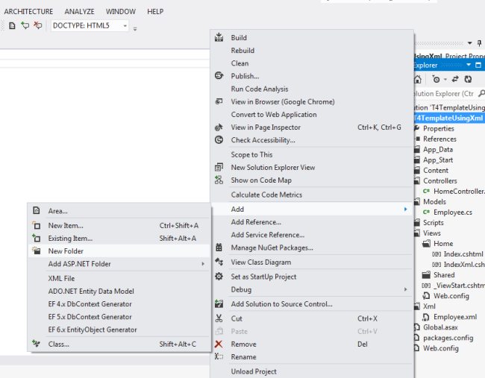Select HomeController file in Solution Explorer

(459, 192)
